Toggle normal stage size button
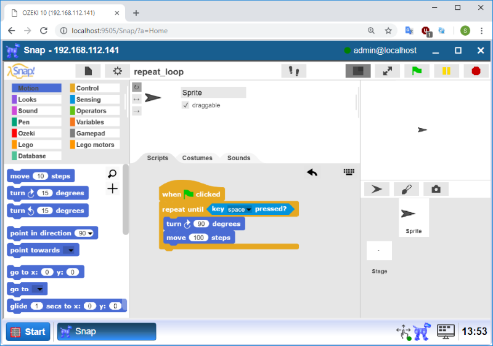Screen dimensions: 493x346 point(358,71)
